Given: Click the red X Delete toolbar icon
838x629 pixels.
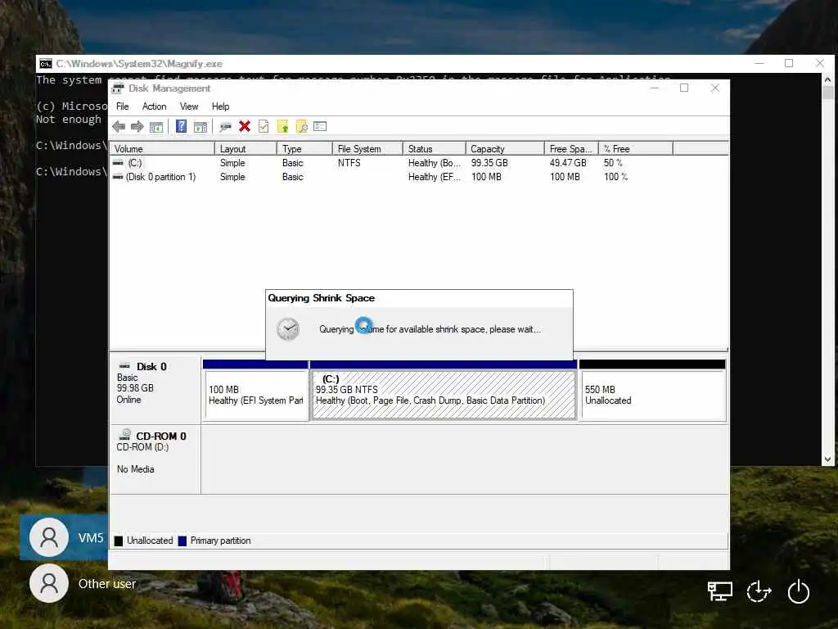Looking at the screenshot, I should (245, 127).
